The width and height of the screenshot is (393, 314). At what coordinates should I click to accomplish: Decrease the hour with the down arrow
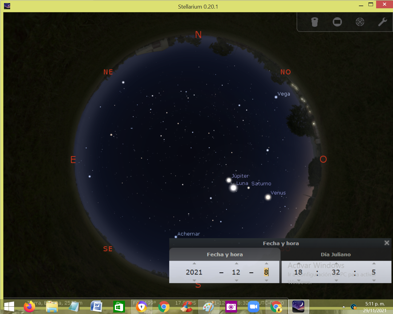coord(298,281)
